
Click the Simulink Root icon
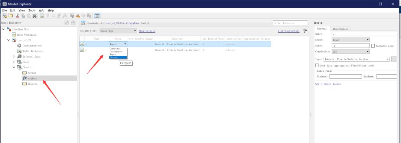[9, 29]
